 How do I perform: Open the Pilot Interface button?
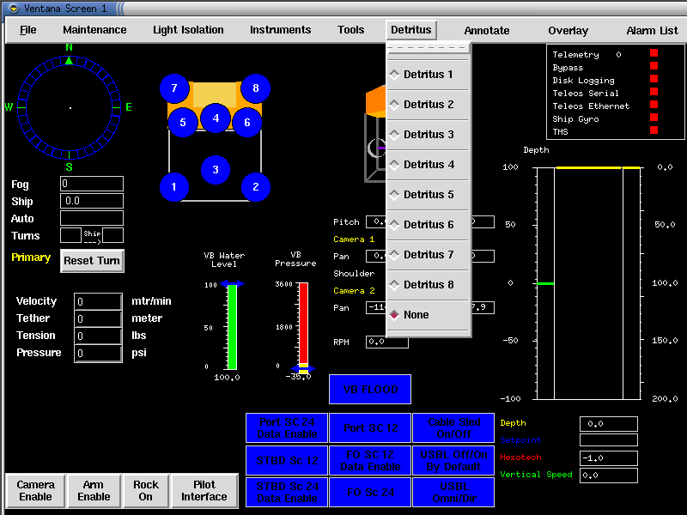[x=204, y=491]
